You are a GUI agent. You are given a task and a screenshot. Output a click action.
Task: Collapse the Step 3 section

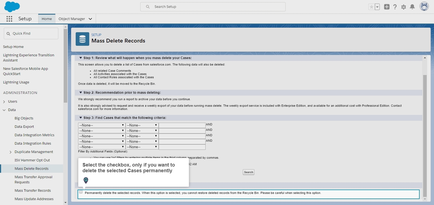pos(81,118)
